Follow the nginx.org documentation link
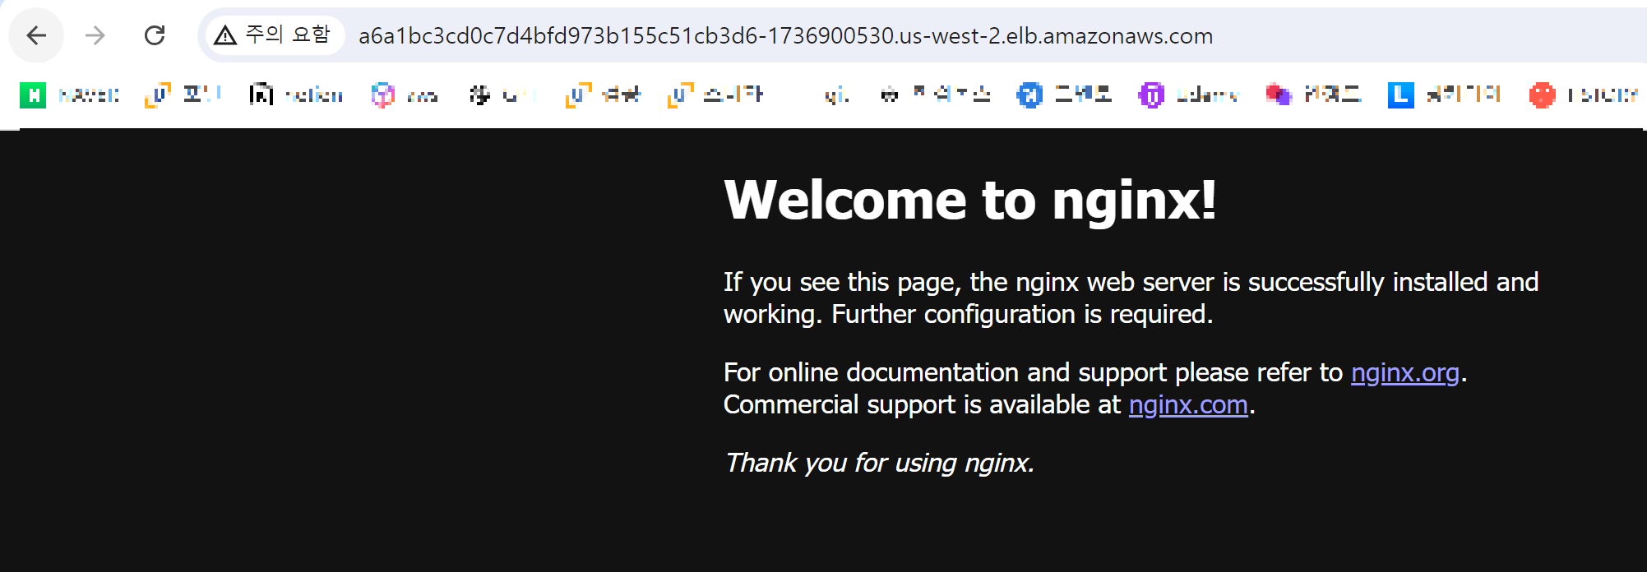This screenshot has width=1647, height=572. point(1405,373)
